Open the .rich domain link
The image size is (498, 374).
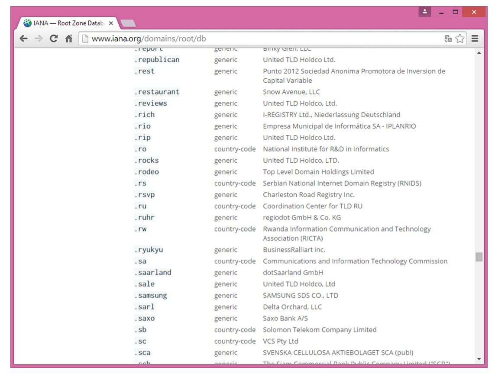coord(144,115)
